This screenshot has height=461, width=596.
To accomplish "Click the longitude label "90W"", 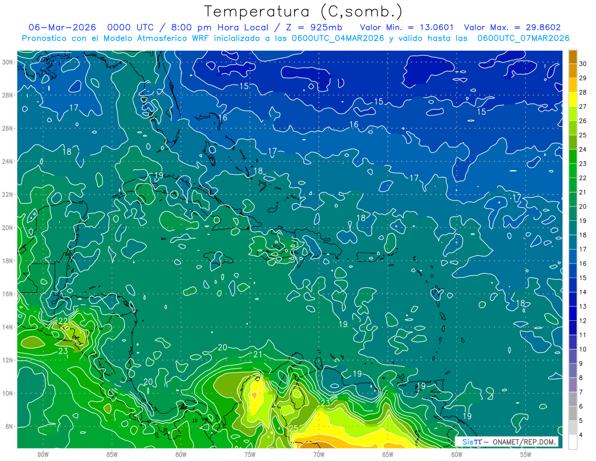I will [x=43, y=455].
